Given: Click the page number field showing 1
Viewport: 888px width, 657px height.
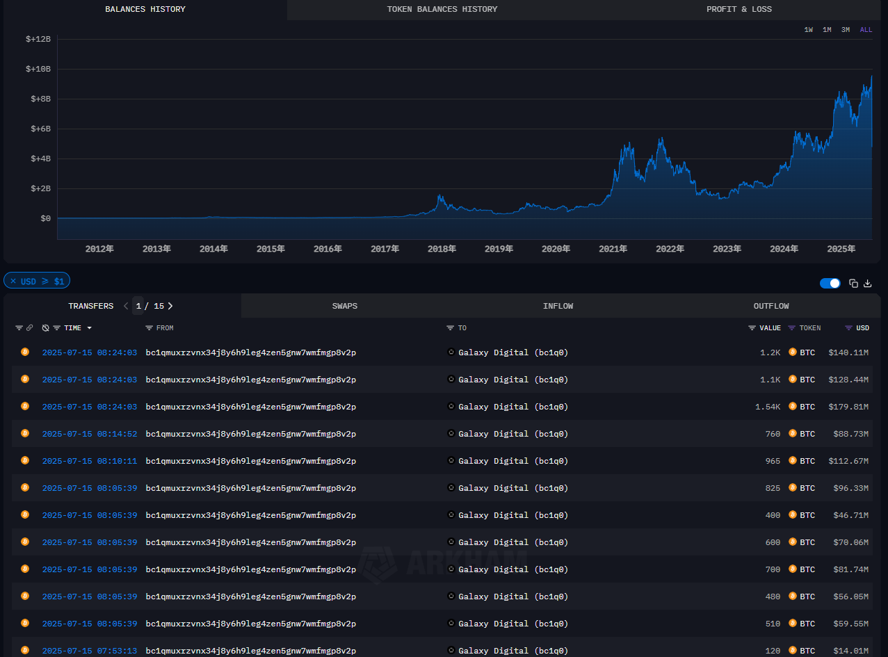Looking at the screenshot, I should click(x=138, y=306).
